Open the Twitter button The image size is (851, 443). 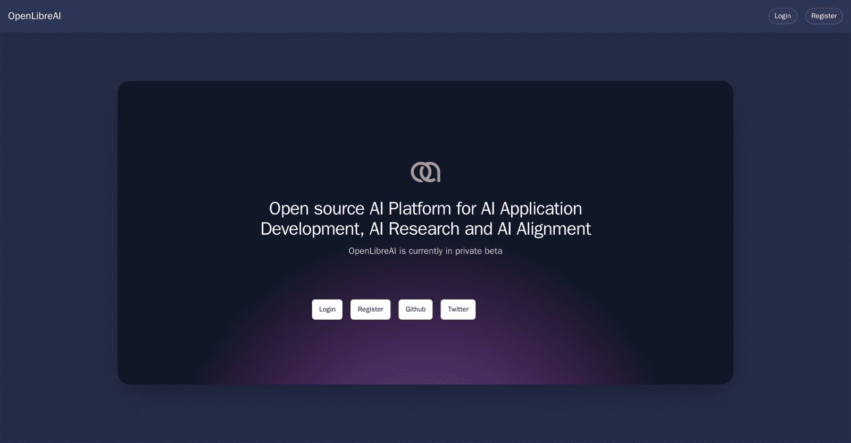[x=458, y=309]
